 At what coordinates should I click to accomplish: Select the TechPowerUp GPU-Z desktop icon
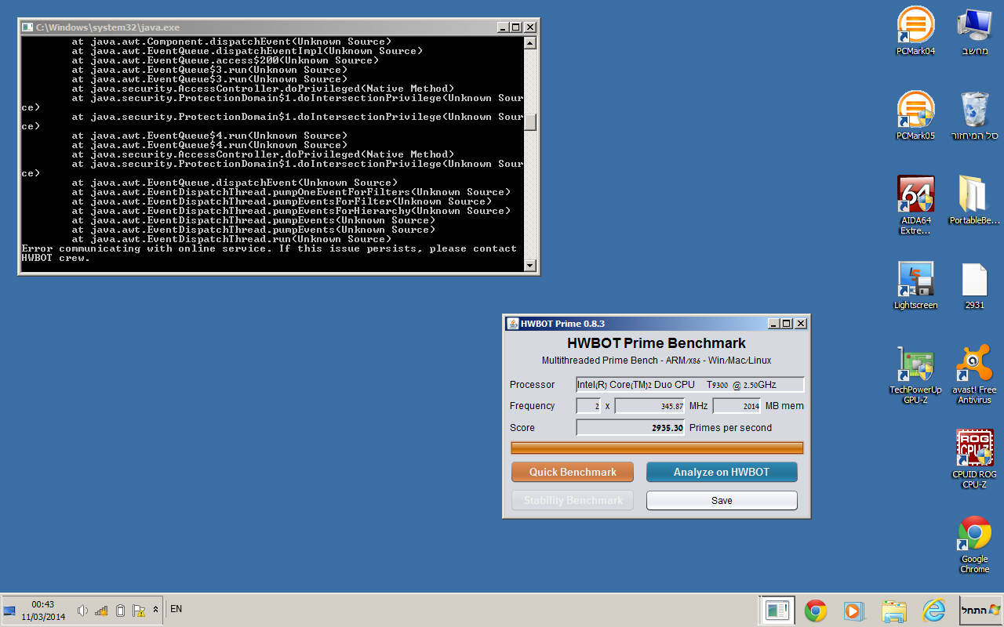pos(916,375)
